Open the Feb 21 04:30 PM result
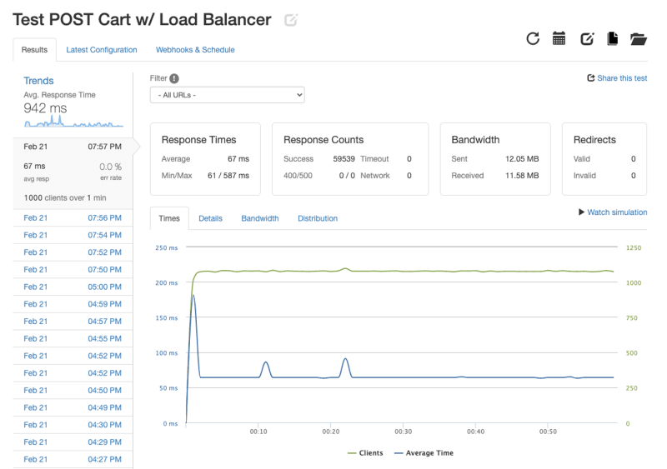Image resolution: width=667 pixels, height=469 pixels. 73,425
